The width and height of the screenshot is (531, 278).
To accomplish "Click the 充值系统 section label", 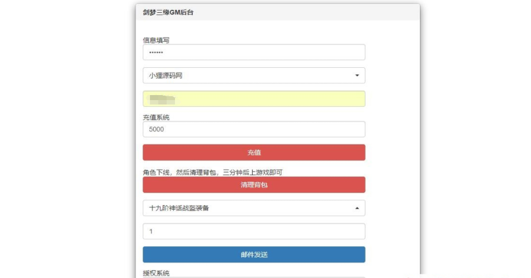I will [156, 117].
